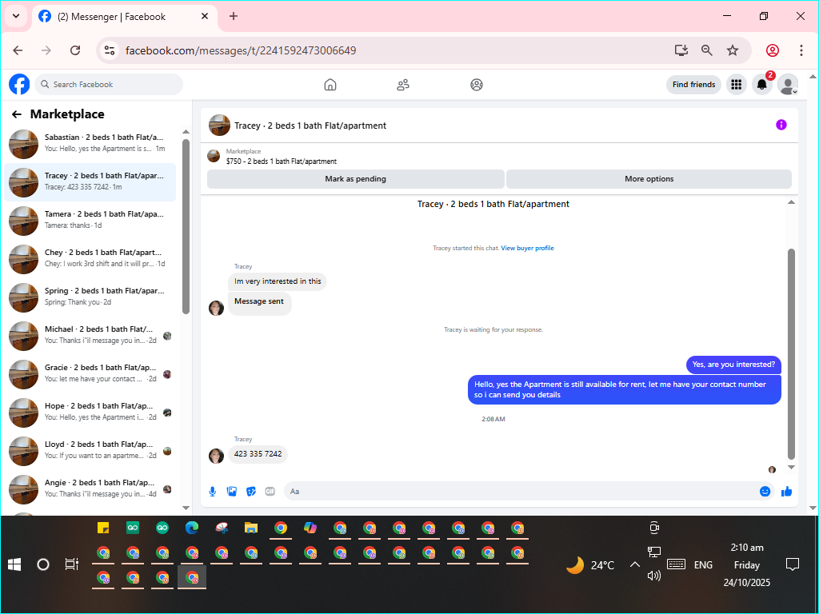819x614 pixels.
Task: Show hidden system tray icons
Action: tap(634, 564)
